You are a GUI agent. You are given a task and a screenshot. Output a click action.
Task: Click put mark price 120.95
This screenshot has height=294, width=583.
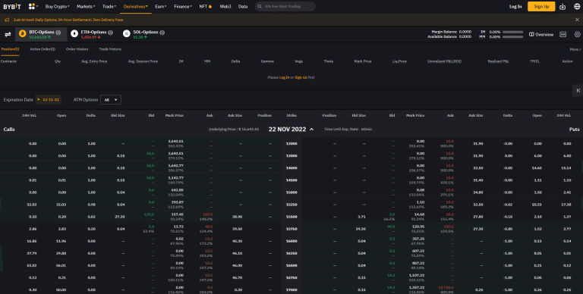tap(418, 227)
